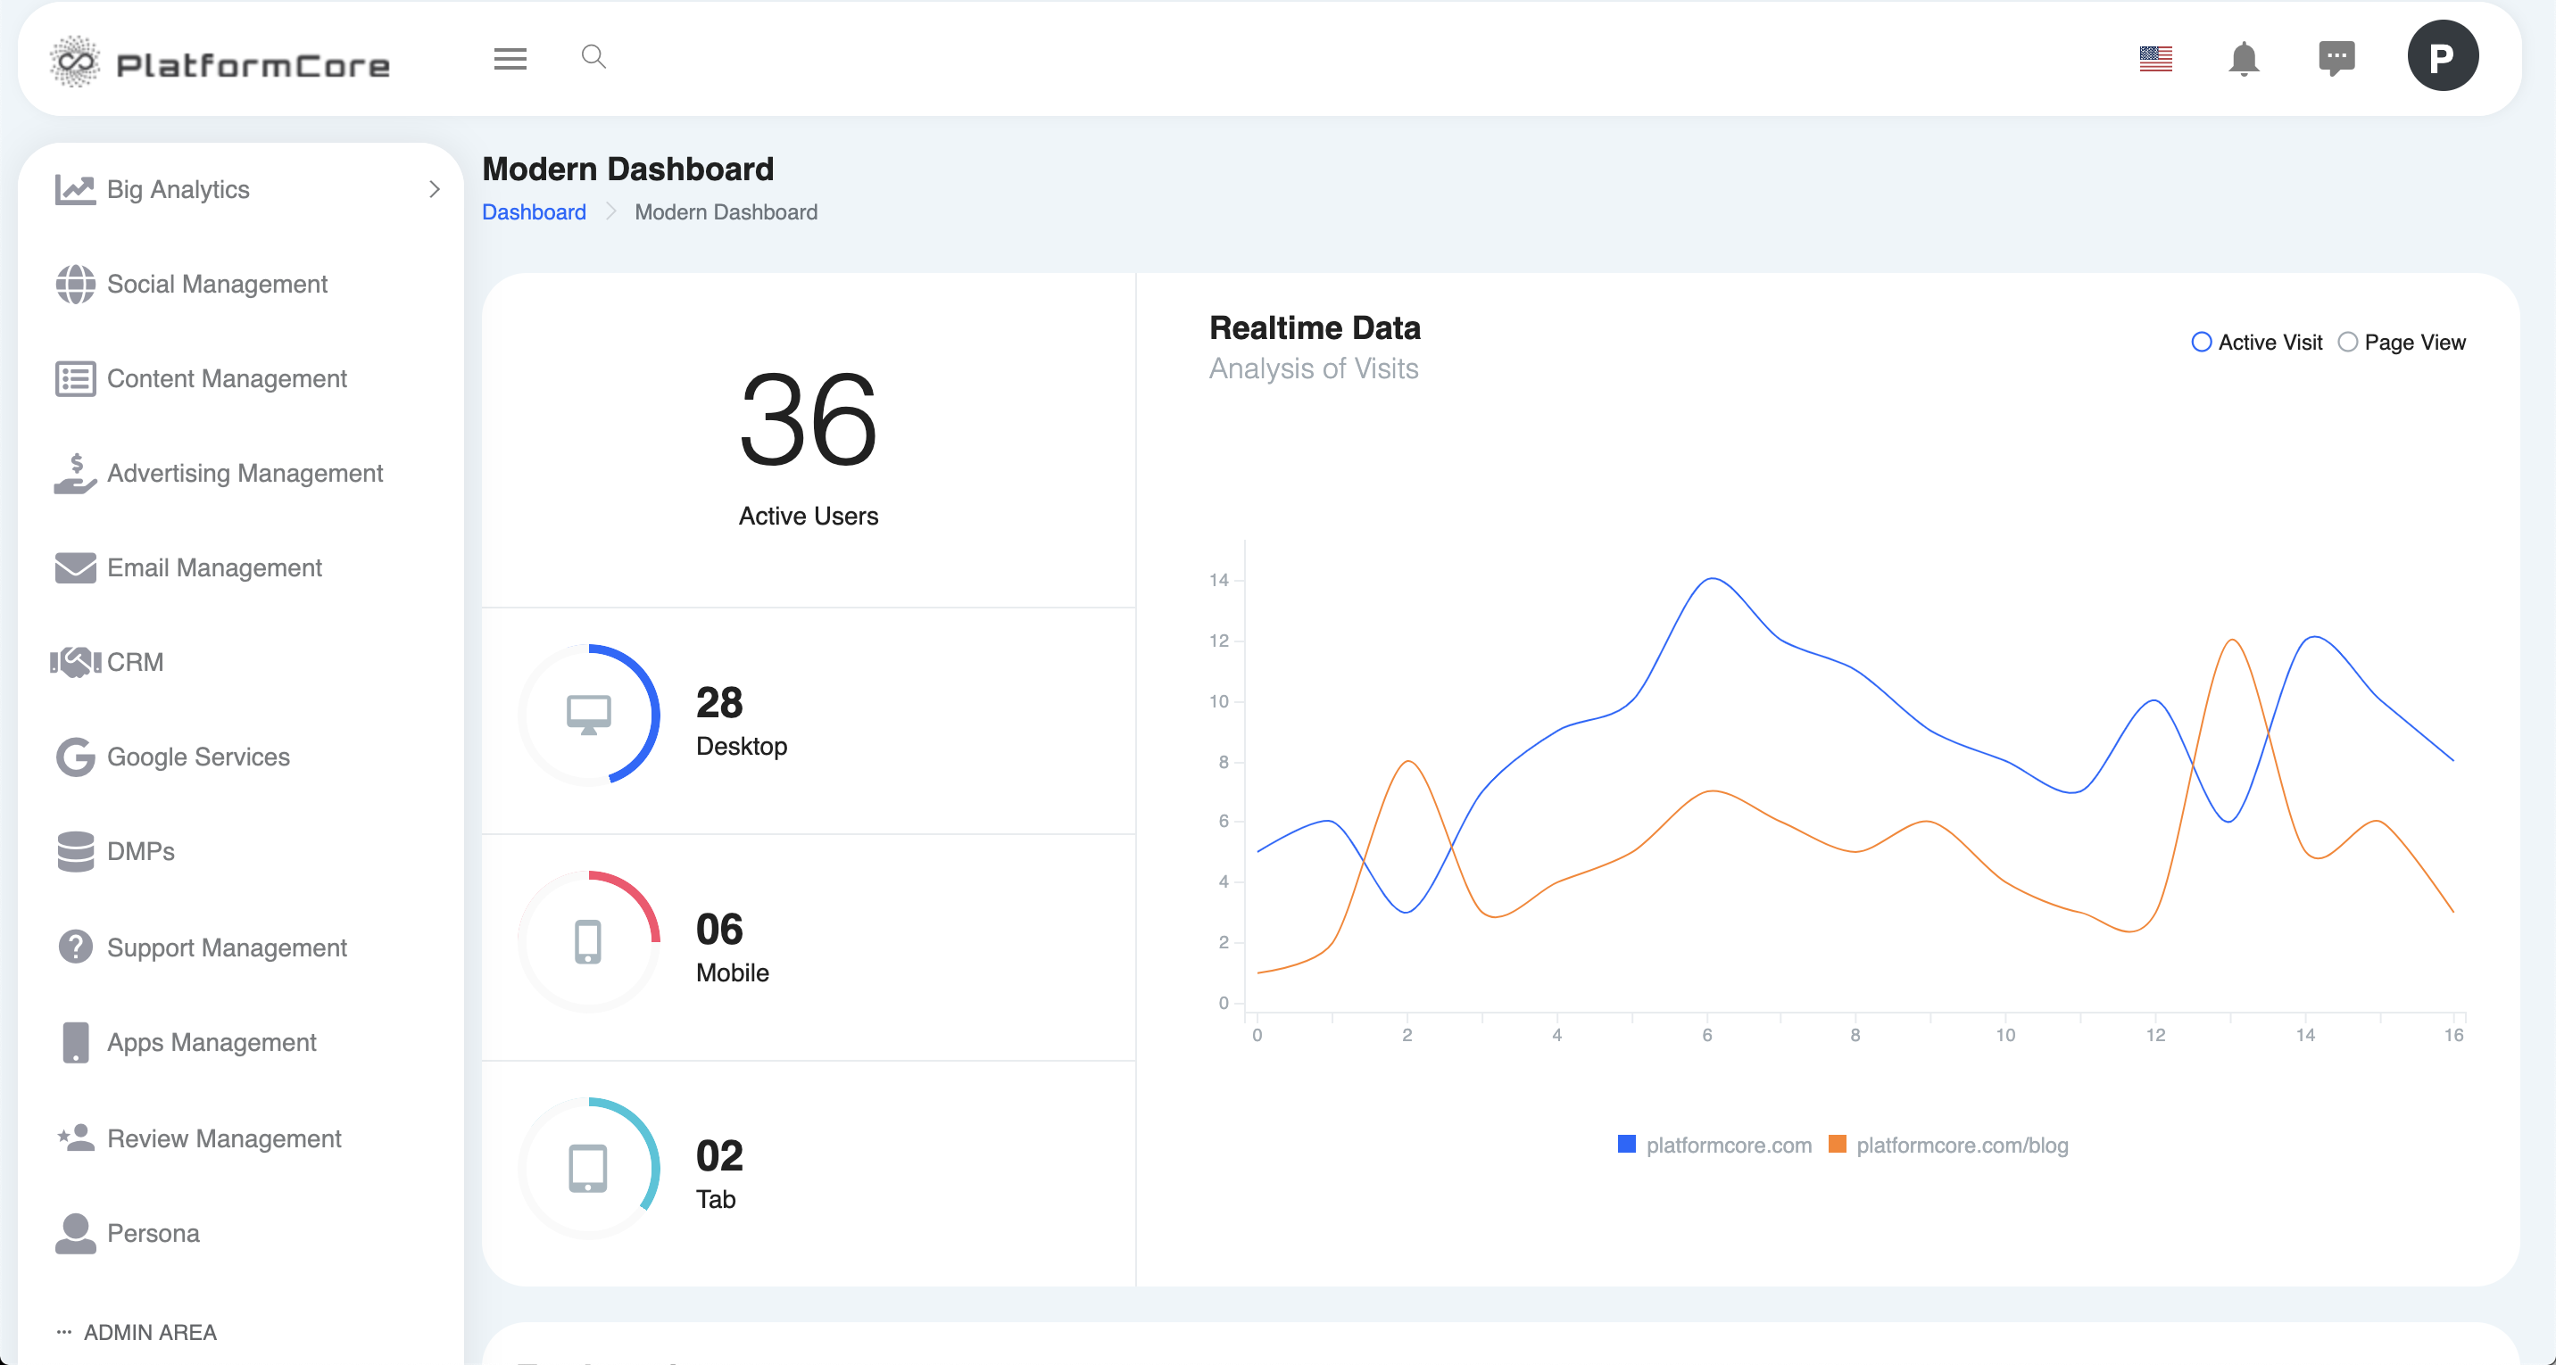Screen dimensions: 2556x1365
Task: Click the Dashboard breadcrumb link
Action: point(534,212)
